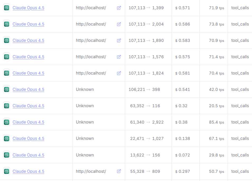
Task: Select the token count 55,328 → 809
Action: pos(145,172)
